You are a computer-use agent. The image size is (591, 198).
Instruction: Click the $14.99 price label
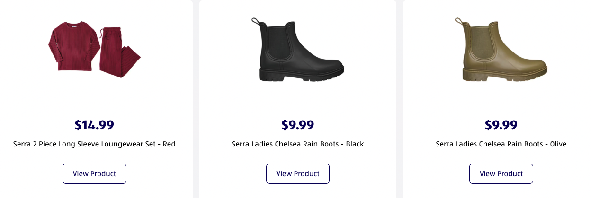click(94, 125)
